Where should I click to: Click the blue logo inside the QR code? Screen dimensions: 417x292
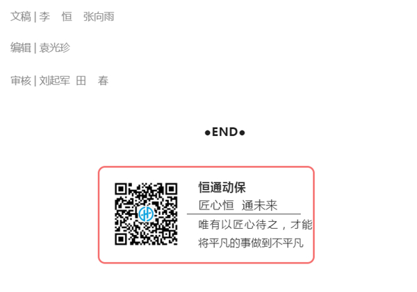point(146,214)
